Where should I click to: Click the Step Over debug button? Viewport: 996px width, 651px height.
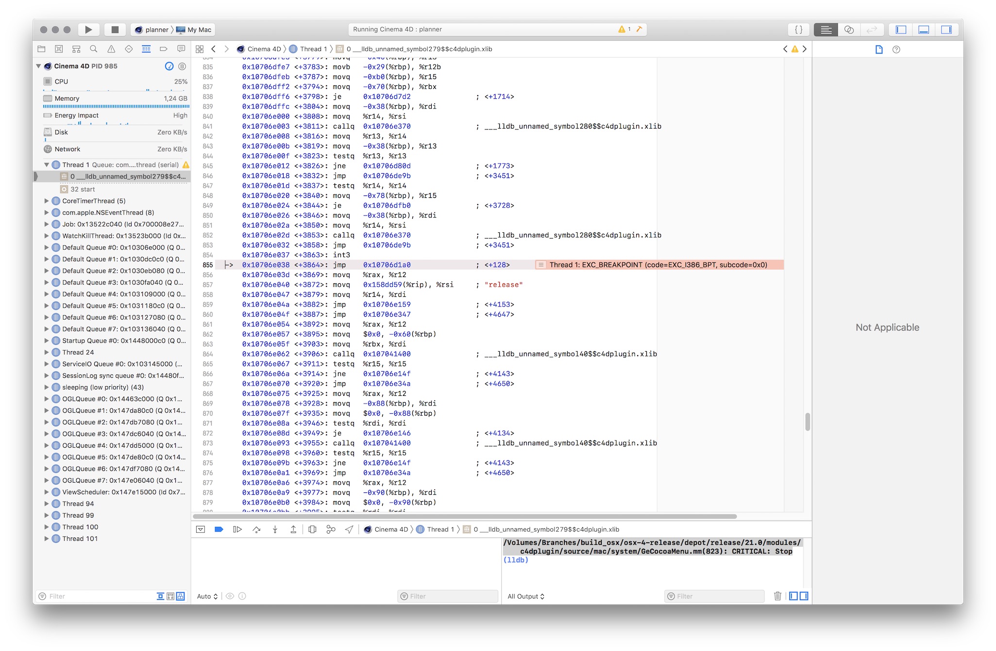256,530
